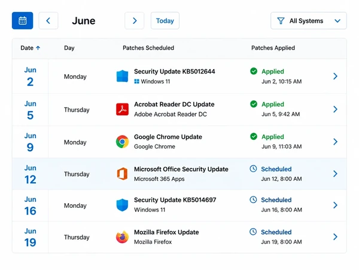
Task: Click the Scheduled status for Jun 19
Action: tap(276, 232)
